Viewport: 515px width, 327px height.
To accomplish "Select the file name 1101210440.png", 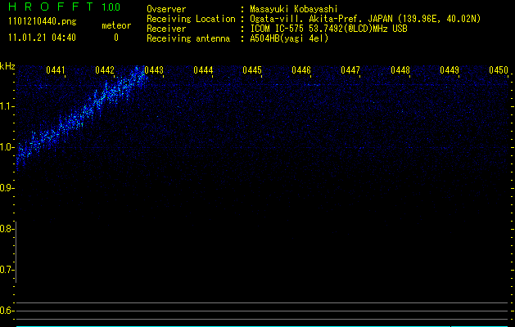I will 42,22.
